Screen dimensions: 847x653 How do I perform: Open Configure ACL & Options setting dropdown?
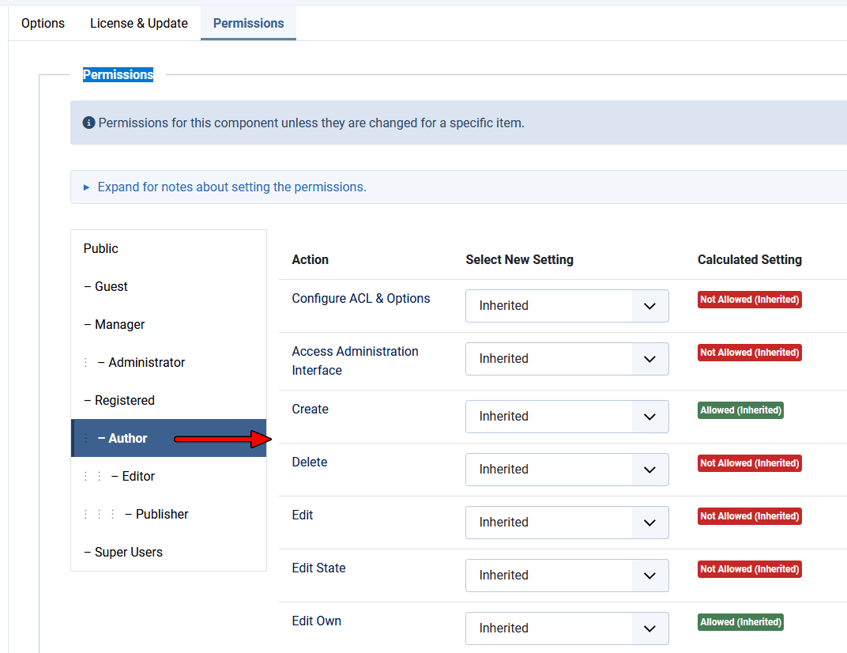567,306
